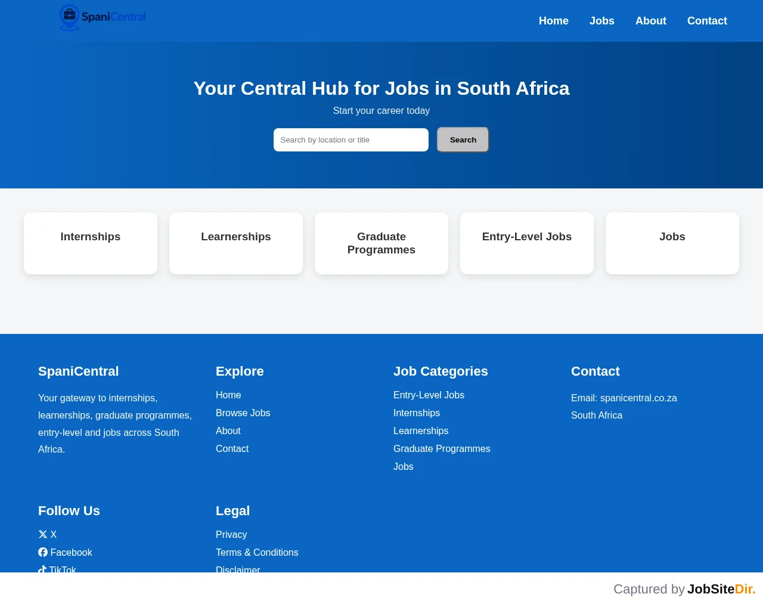
Task: Follow the footer Home link under Explore
Action: click(228, 395)
